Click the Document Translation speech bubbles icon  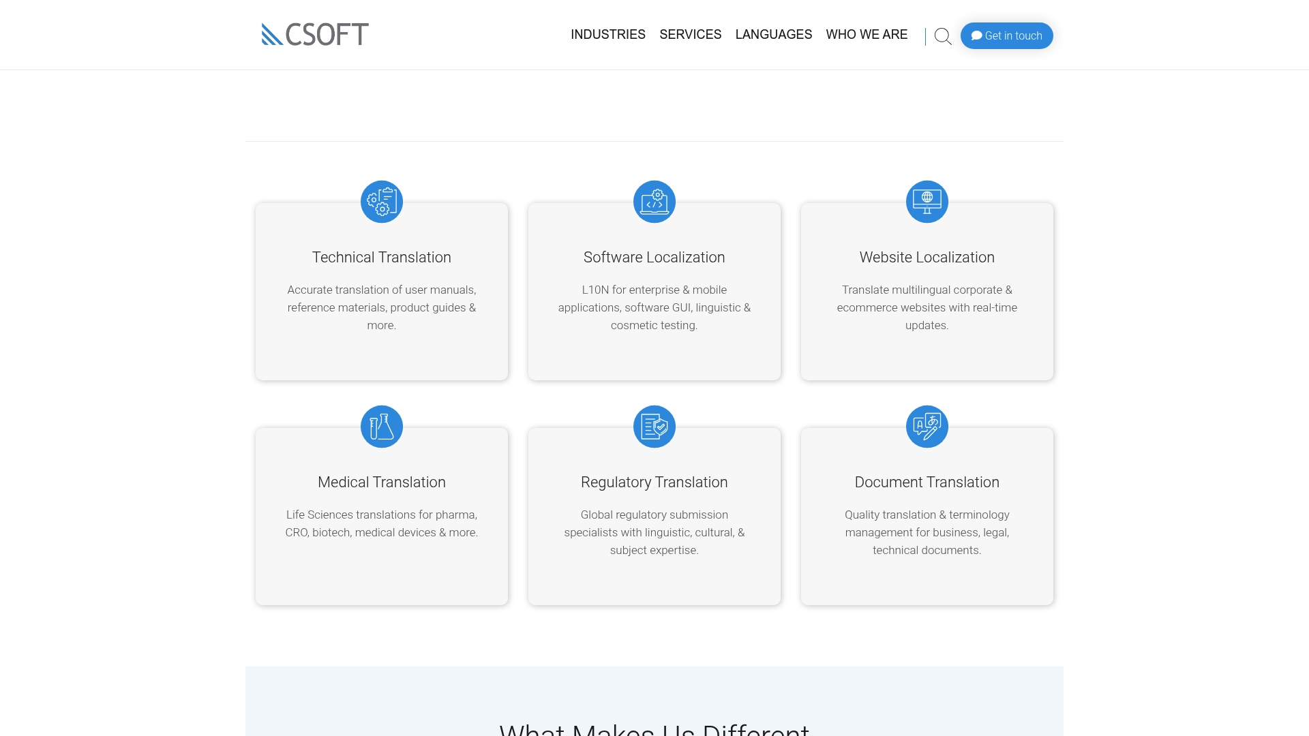coord(927,426)
